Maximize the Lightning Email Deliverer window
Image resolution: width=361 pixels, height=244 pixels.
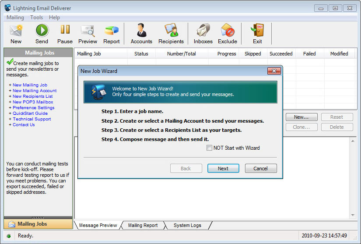click(x=335, y=8)
